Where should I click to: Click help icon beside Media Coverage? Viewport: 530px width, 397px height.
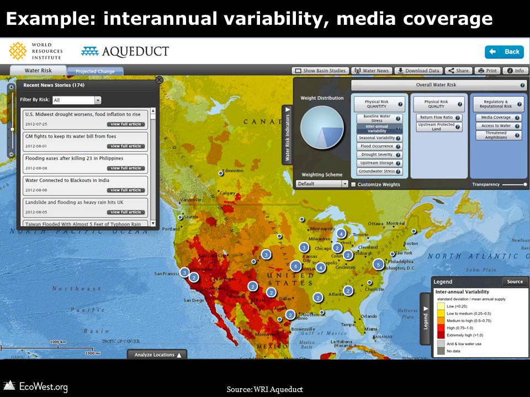517,118
